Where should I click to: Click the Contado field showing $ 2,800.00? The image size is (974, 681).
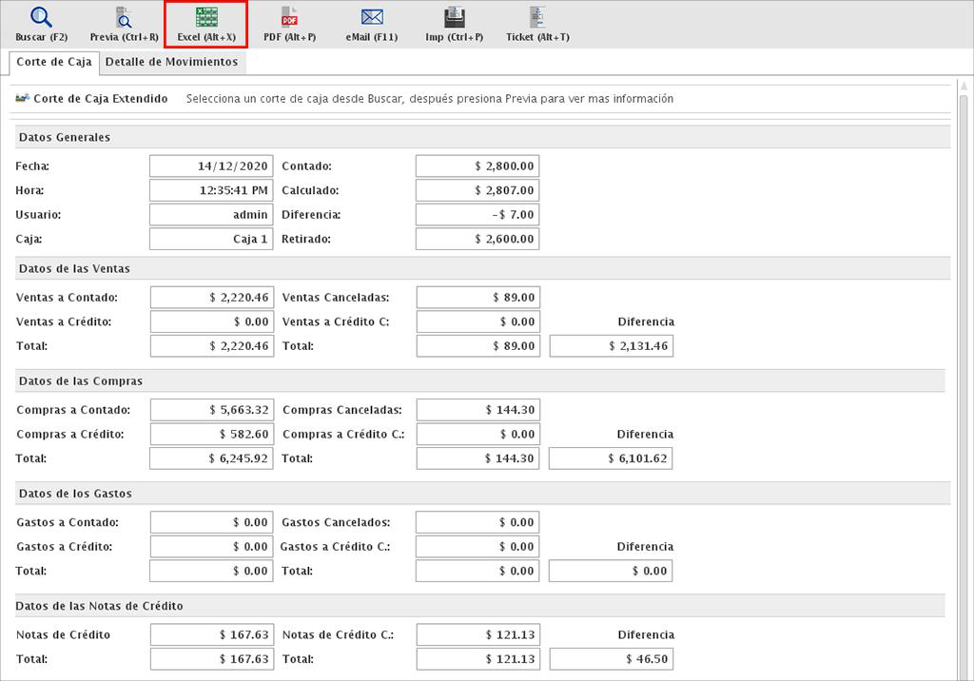pyautogui.click(x=477, y=165)
